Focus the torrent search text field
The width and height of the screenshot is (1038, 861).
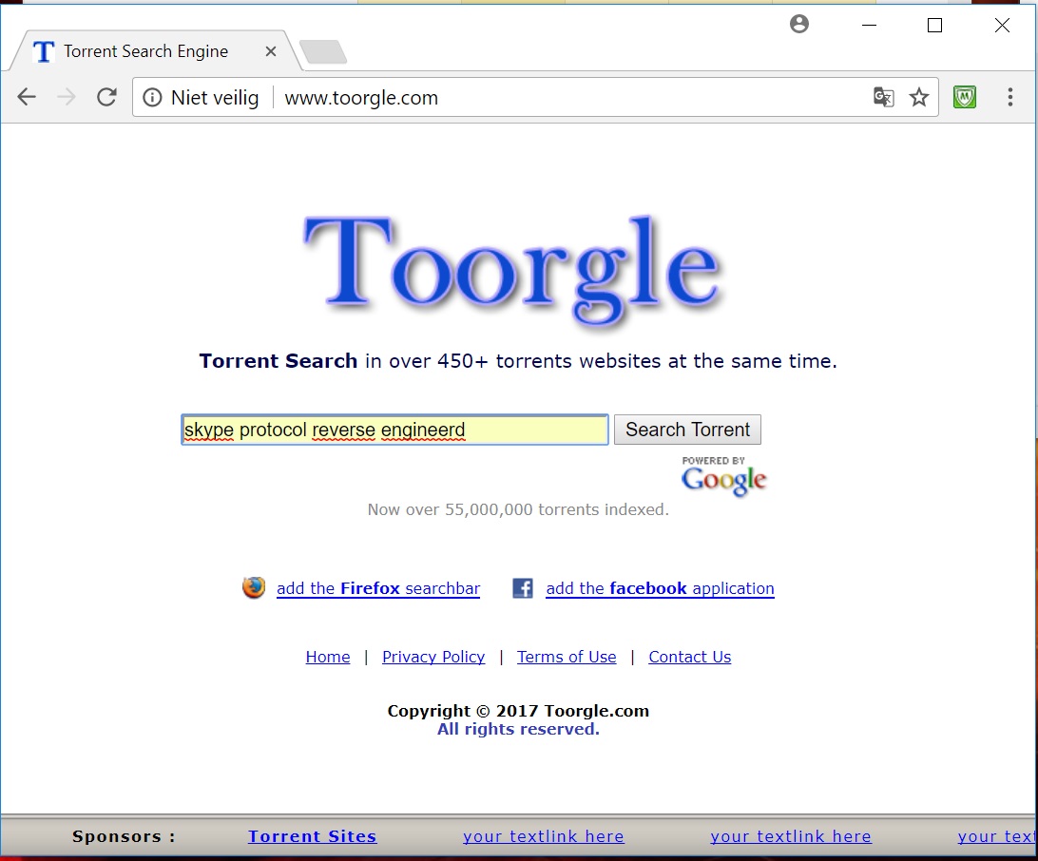(x=394, y=430)
